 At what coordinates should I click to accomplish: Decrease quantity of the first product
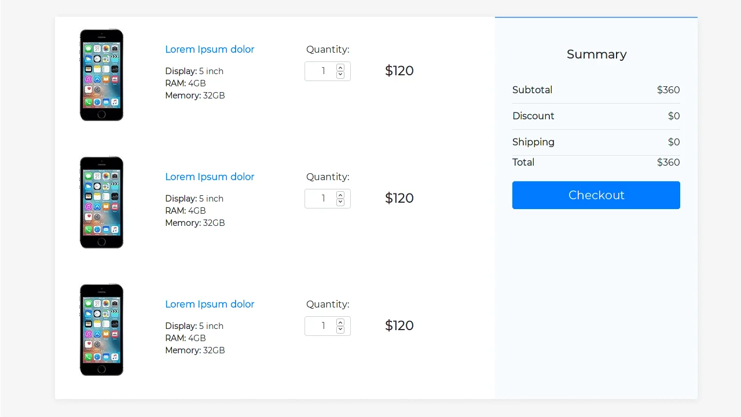pyautogui.click(x=340, y=75)
